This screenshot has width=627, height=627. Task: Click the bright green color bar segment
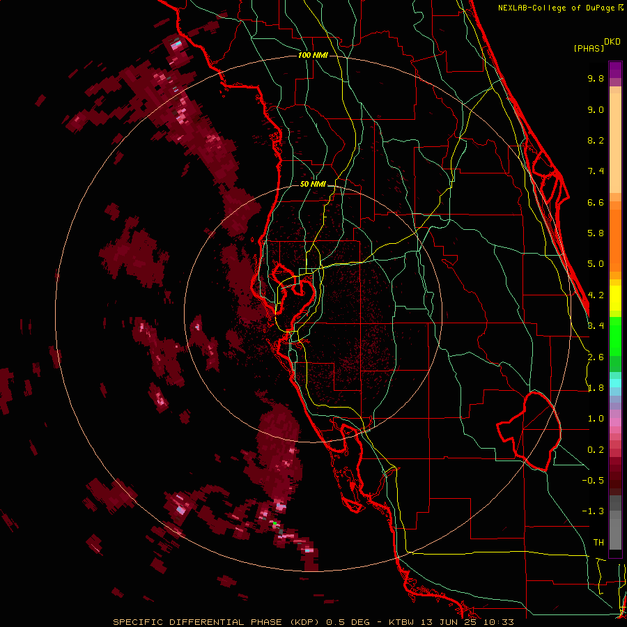(x=615, y=336)
